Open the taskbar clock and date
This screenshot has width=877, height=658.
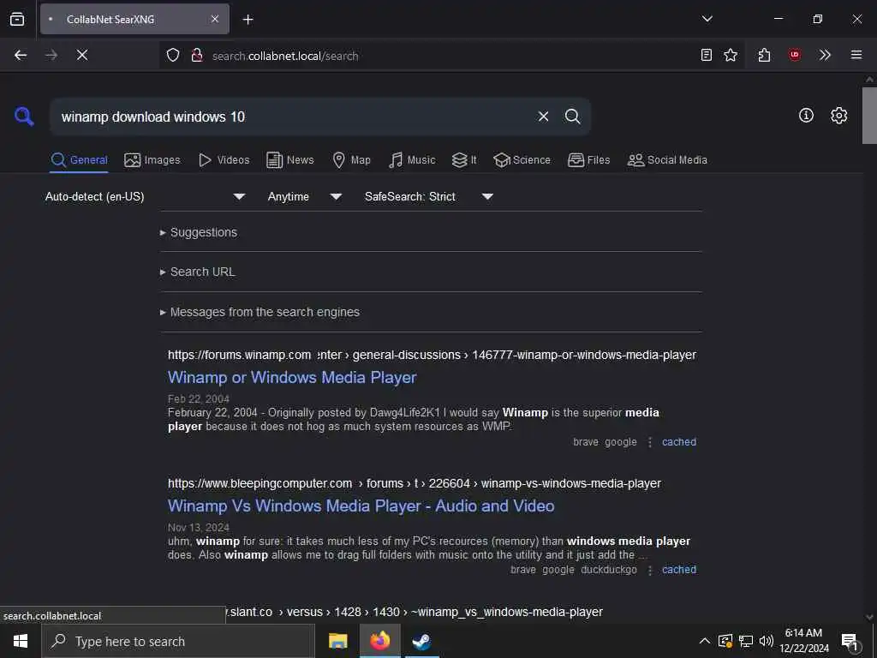pyautogui.click(x=804, y=641)
